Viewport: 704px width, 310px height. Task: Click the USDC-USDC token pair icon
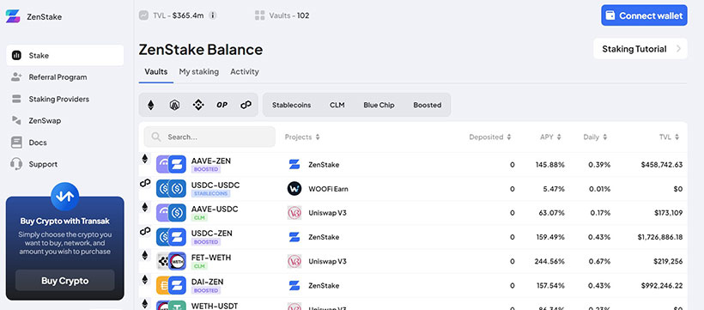(x=171, y=189)
